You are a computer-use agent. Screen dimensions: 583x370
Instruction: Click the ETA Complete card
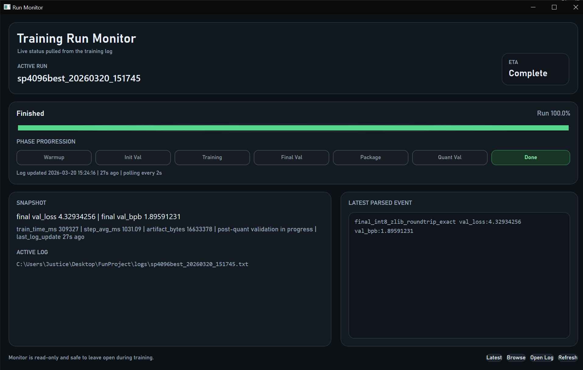coord(535,69)
